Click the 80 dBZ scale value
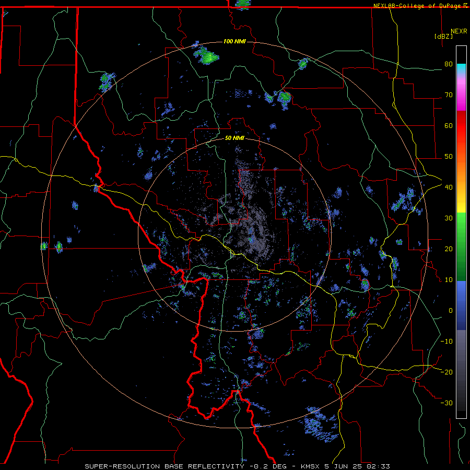470x470 pixels. pos(449,64)
